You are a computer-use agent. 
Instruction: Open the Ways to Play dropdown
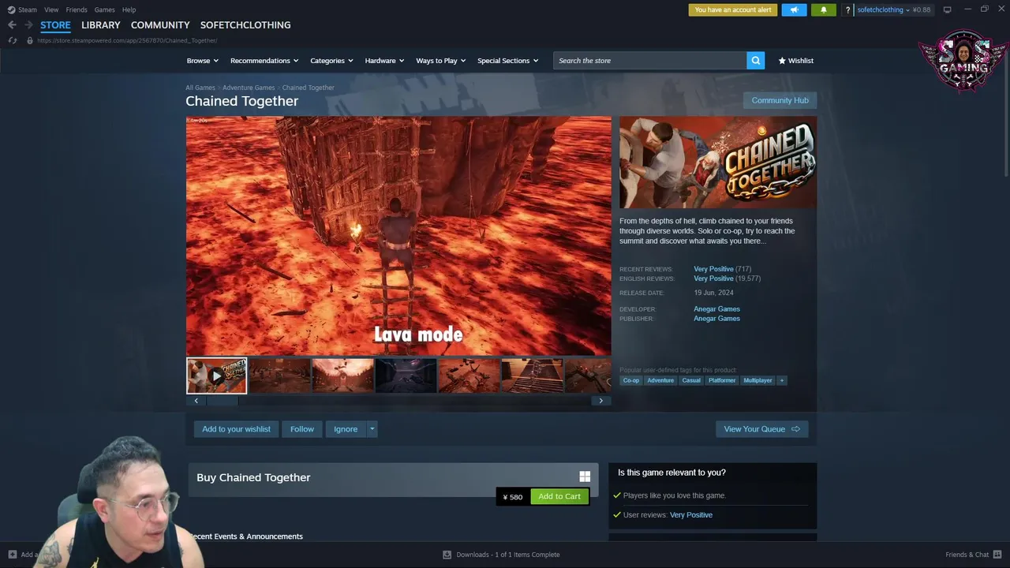[x=440, y=61]
